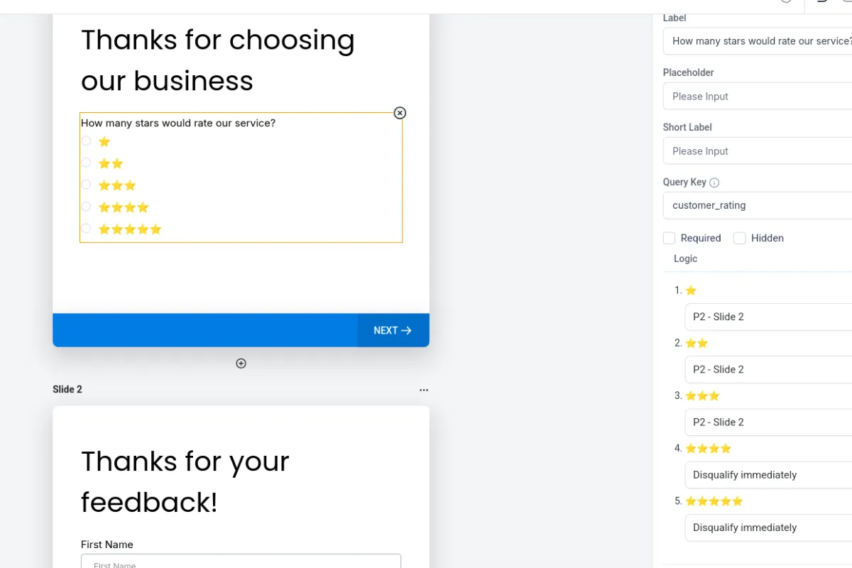
Task: Toggle the Hidden checkbox
Action: (739, 238)
